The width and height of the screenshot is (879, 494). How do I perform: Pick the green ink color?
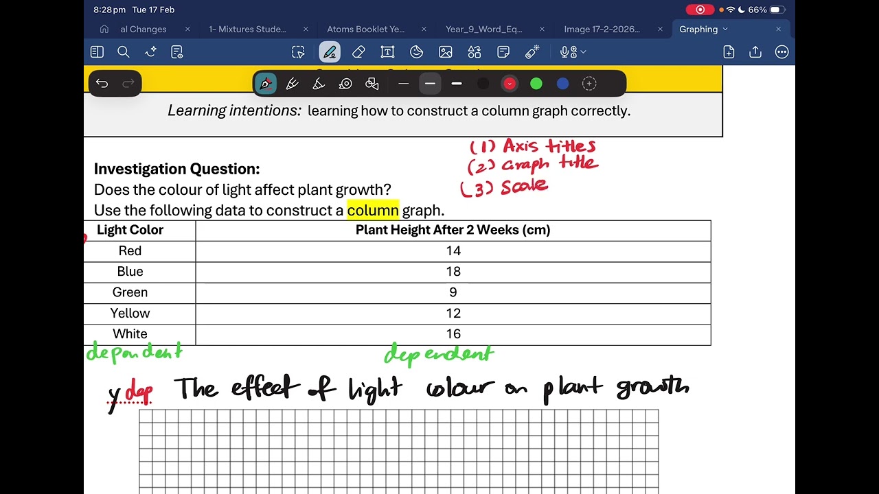click(536, 84)
